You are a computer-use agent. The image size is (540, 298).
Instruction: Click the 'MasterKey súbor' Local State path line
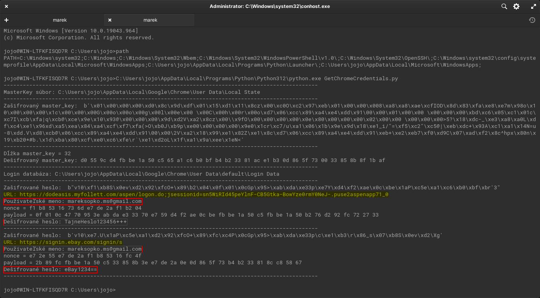click(131, 92)
